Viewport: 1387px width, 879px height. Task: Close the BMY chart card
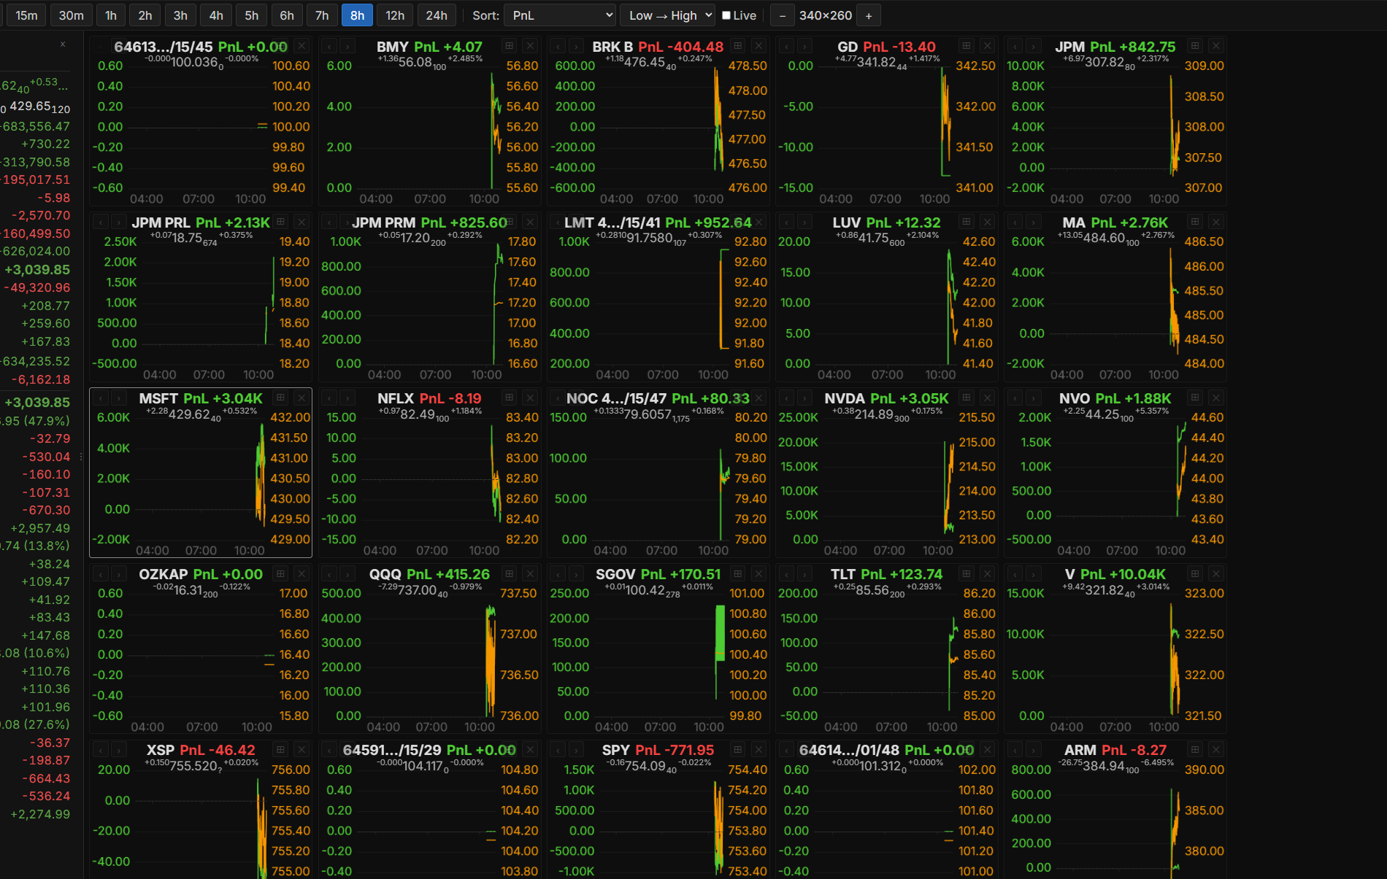click(531, 46)
